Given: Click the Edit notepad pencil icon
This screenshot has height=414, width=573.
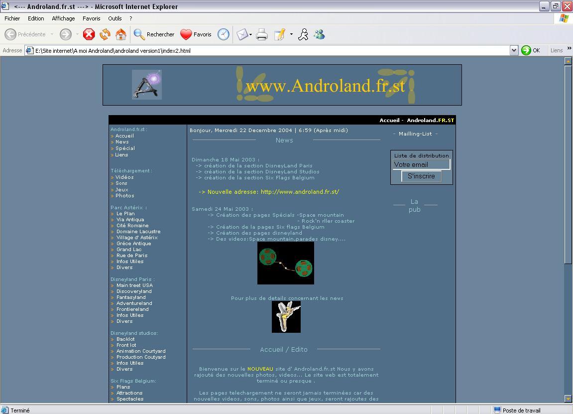Looking at the screenshot, I should [x=280, y=34].
